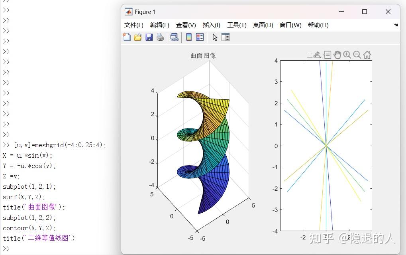Minimize the Figure 1 window

[341, 12]
